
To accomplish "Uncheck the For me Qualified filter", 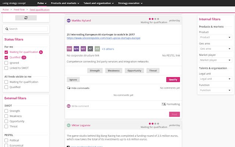I will click(6, 57).
